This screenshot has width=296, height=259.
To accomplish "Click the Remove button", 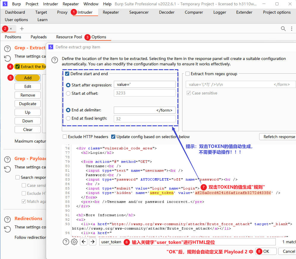I will pos(28,95).
